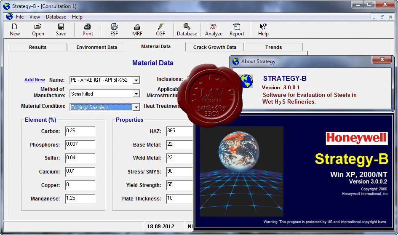Select the Material Data tab
The height and width of the screenshot is (235, 398).
[156, 47]
